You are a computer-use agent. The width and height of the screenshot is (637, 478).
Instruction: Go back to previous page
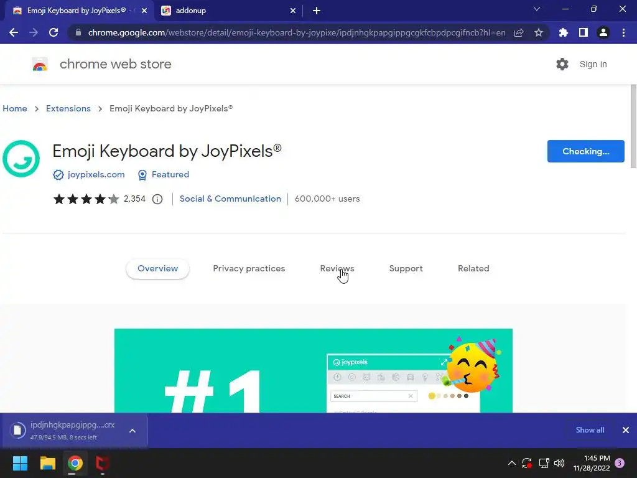pyautogui.click(x=14, y=32)
